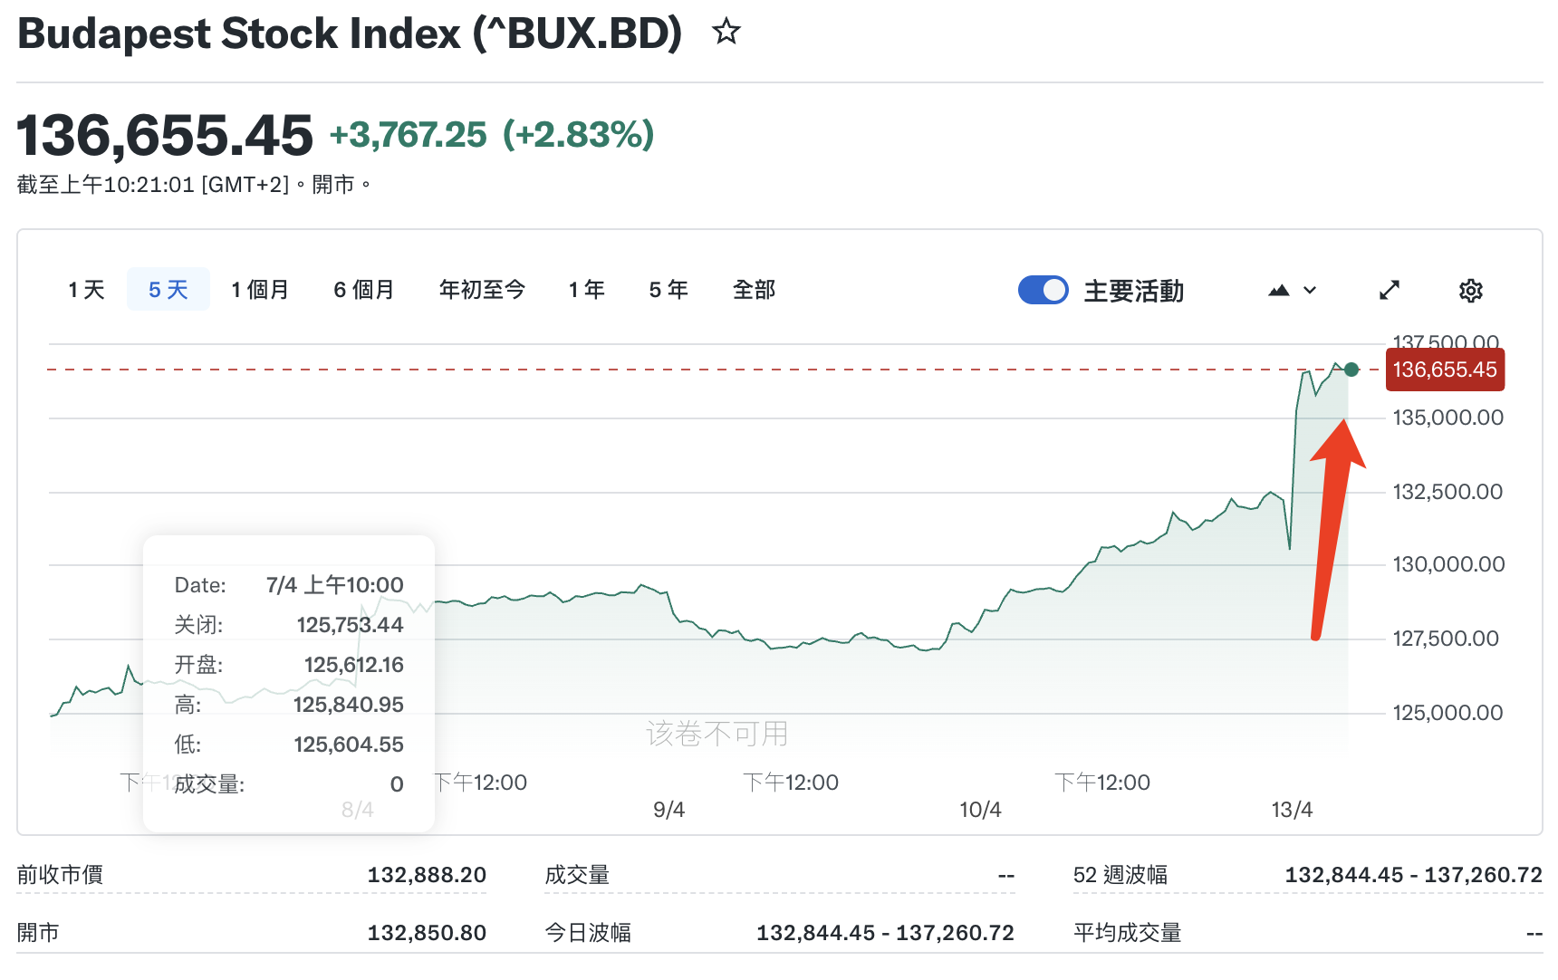
Task: Click the 前收市價 label
Action: click(60, 875)
